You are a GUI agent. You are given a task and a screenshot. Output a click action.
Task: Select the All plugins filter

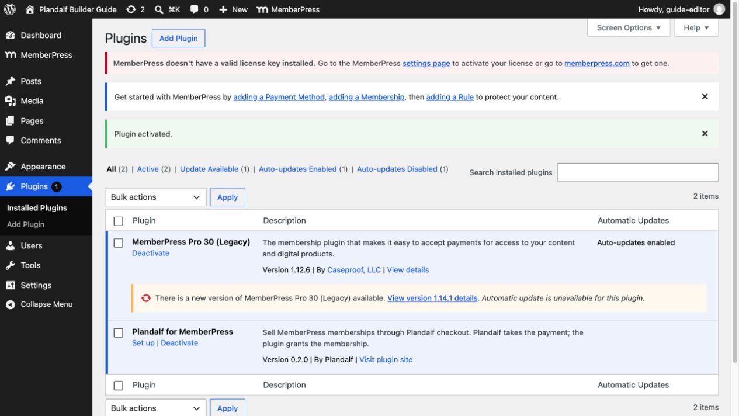click(112, 169)
